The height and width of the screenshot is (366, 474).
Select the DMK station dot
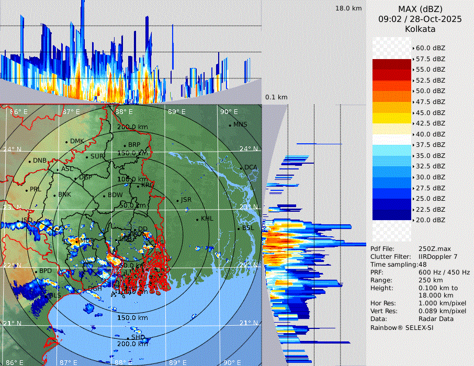66,142
